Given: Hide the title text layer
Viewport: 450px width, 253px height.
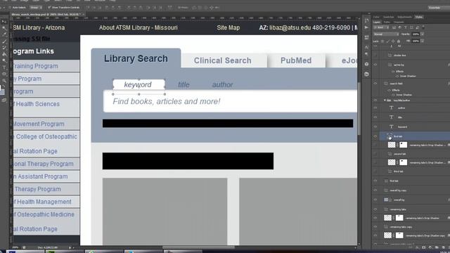Looking at the screenshot, I should (375, 117).
